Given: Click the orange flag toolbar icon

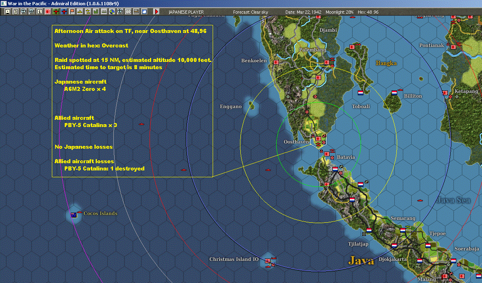Looking at the screenshot, I should point(72,12).
